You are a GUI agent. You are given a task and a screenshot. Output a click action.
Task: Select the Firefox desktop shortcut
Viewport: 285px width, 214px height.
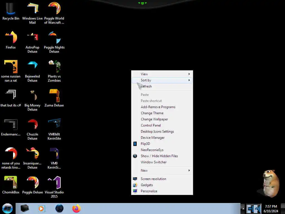pyautogui.click(x=11, y=40)
